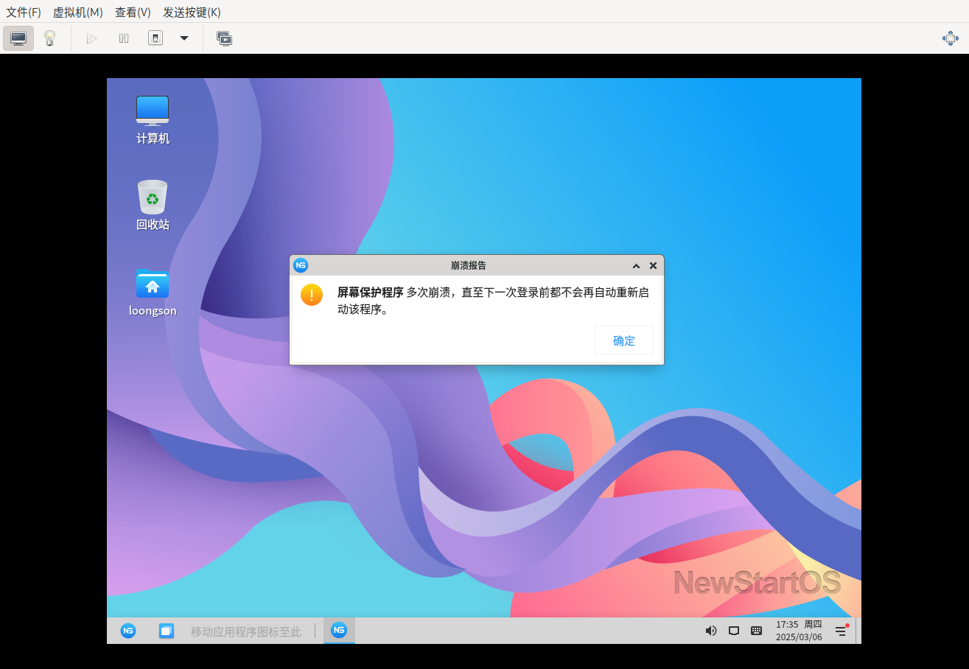Show the graphical console view

(18, 38)
